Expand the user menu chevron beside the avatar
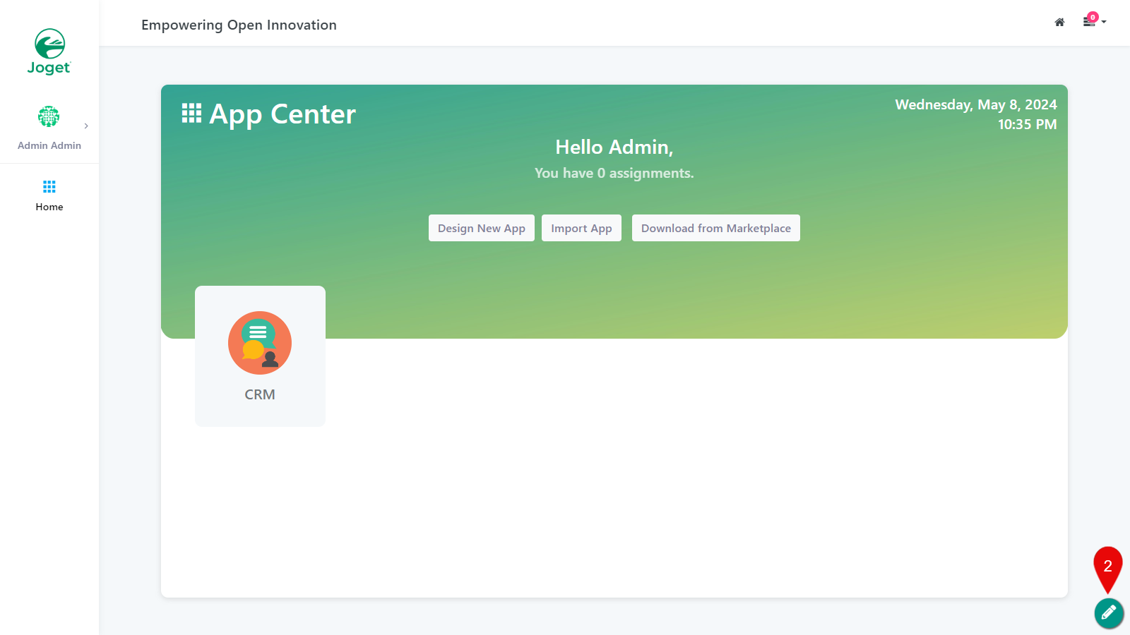The height and width of the screenshot is (635, 1130). click(86, 126)
